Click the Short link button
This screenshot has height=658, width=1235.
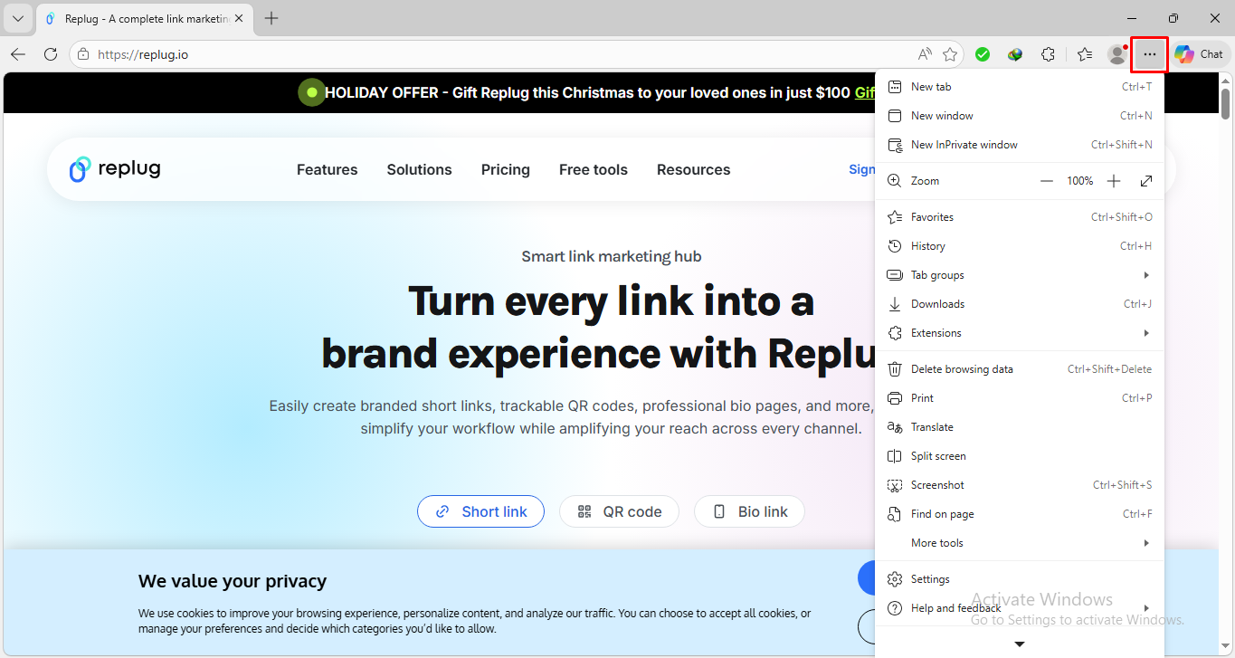[480, 511]
